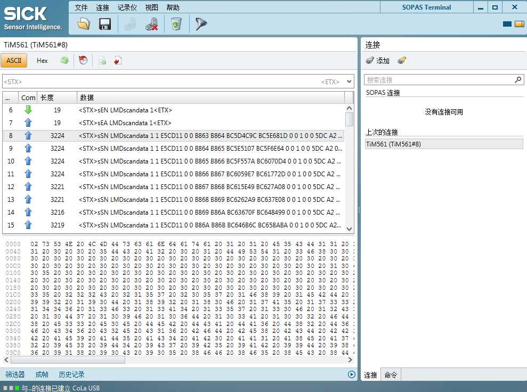Screen dimensions: 527x392
Task: Open the 筛选器 section
Action: click(15, 374)
